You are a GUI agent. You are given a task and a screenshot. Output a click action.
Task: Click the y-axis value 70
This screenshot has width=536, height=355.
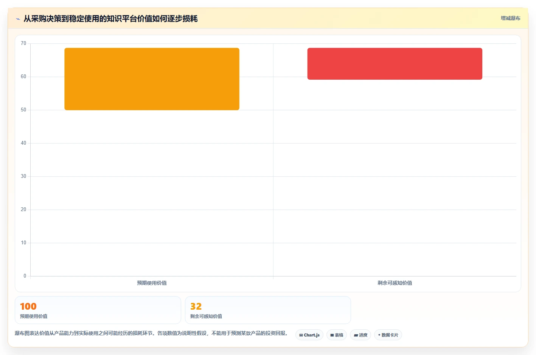point(23,43)
